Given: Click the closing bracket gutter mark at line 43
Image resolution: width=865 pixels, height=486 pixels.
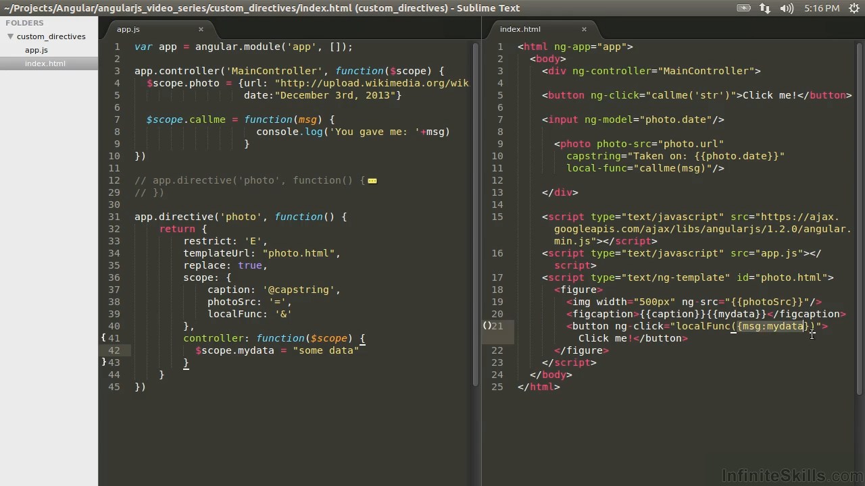Looking at the screenshot, I should (x=103, y=362).
